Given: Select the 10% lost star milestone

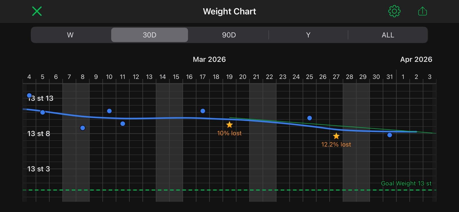Looking at the screenshot, I should [x=229, y=125].
